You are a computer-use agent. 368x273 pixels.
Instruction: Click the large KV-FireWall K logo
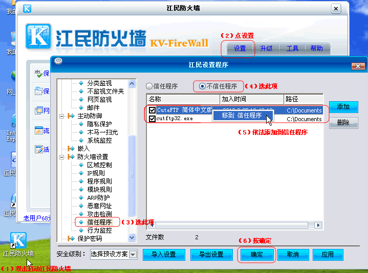[x=38, y=36]
